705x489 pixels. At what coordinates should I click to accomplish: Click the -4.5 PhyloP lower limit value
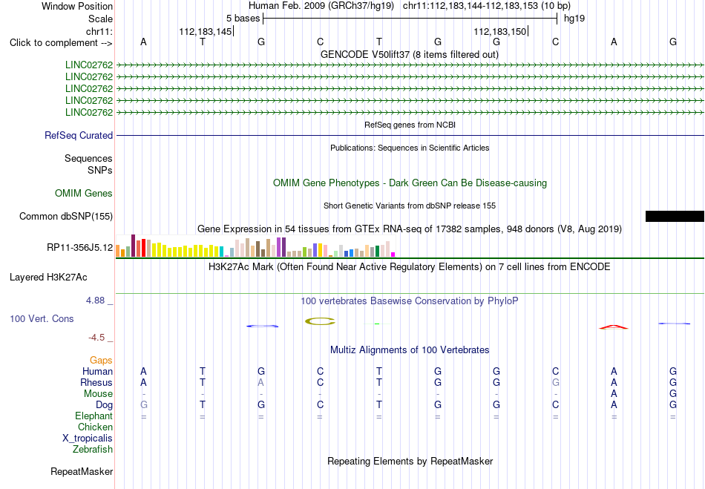coord(96,338)
